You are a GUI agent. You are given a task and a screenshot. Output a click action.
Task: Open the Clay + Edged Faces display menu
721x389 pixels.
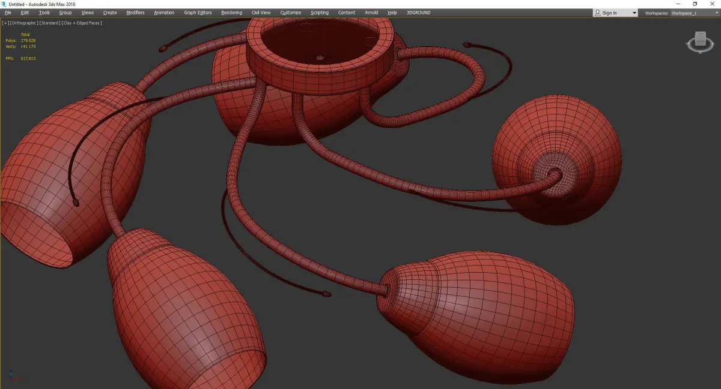pyautogui.click(x=82, y=23)
